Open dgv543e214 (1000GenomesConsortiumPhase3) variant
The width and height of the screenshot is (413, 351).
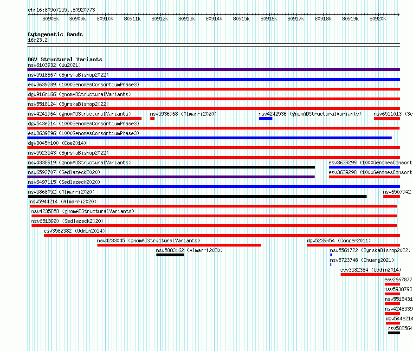(x=84, y=123)
